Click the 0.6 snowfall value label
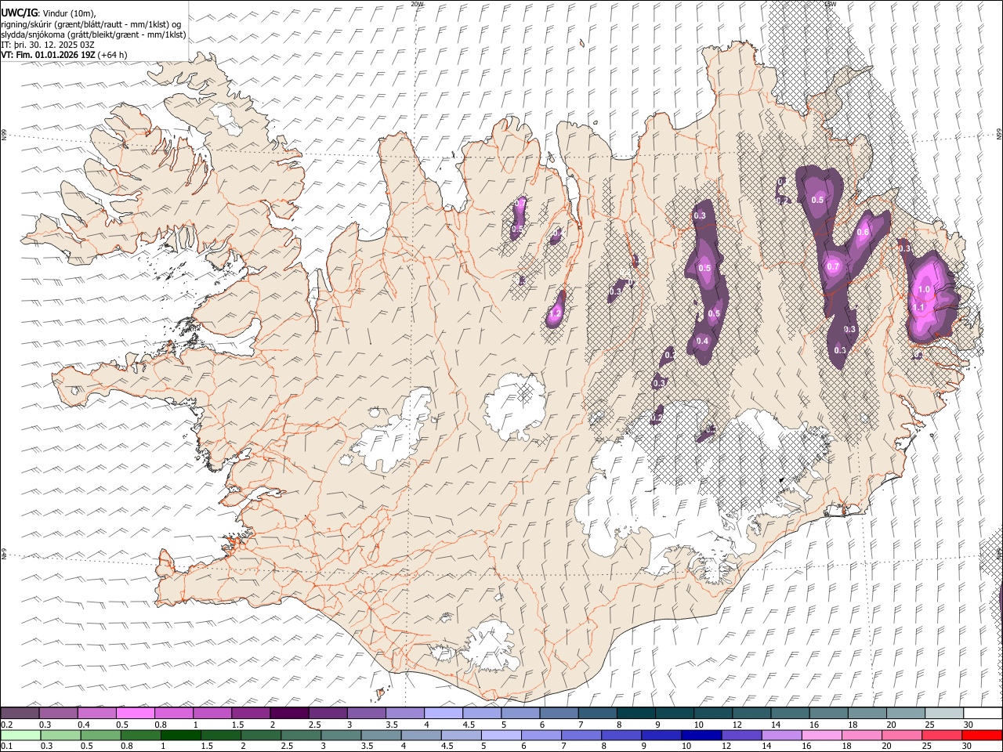 pos(863,233)
